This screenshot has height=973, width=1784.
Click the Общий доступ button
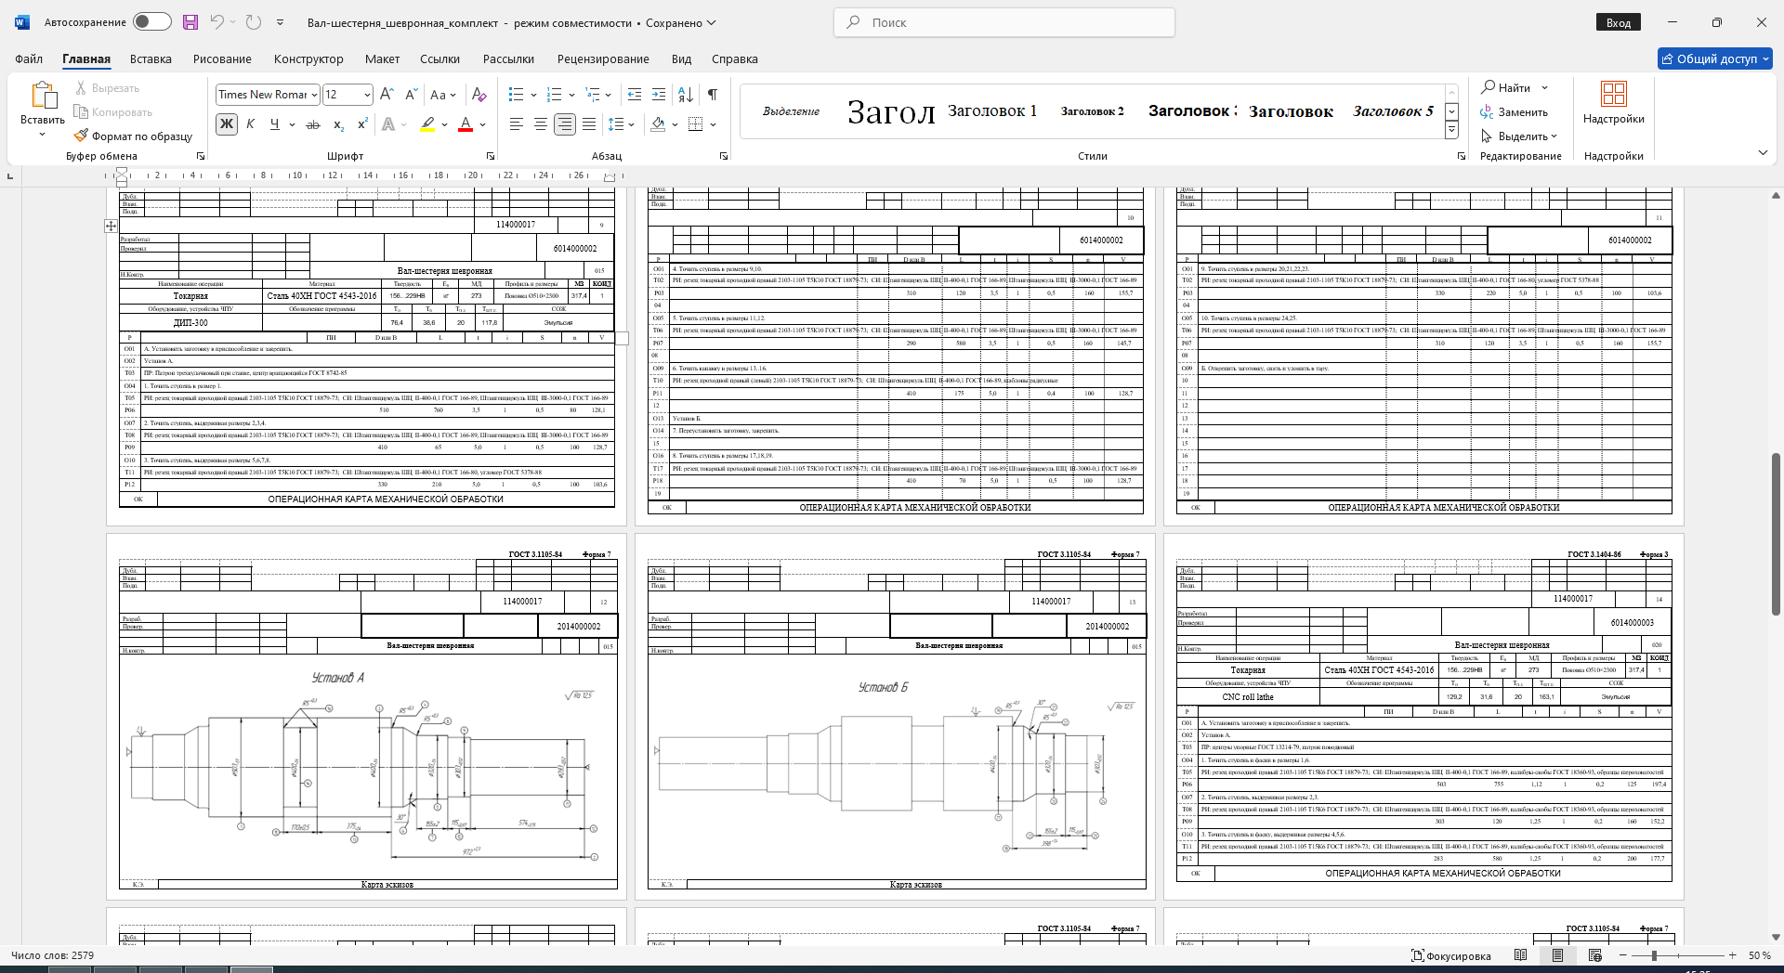1714,58
